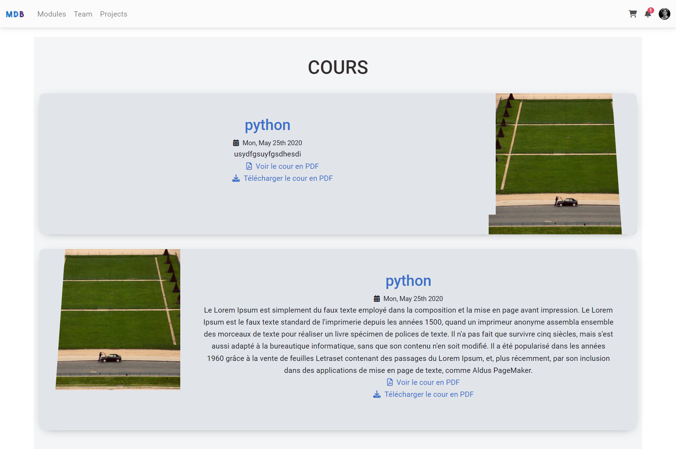
Task: Click 'Télécharger le cour en PDF' on the second card
Action: click(429, 394)
